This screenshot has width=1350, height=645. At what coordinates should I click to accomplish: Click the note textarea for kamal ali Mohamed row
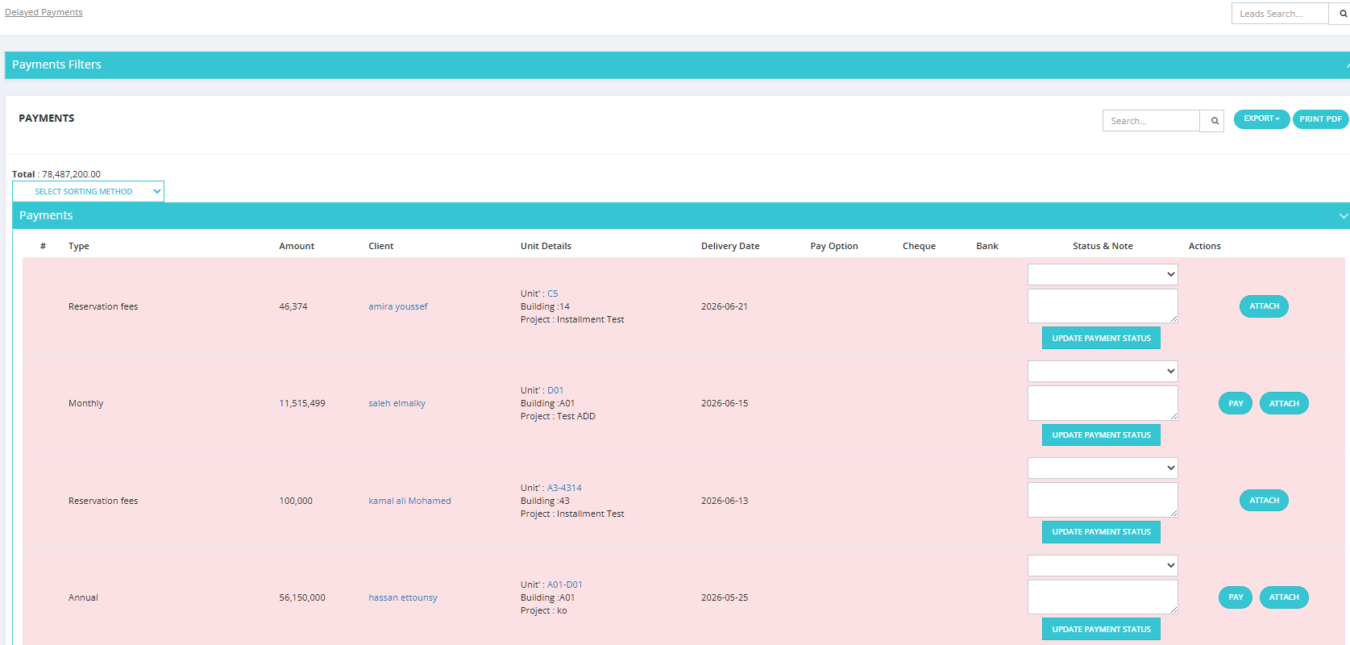pyautogui.click(x=1103, y=500)
